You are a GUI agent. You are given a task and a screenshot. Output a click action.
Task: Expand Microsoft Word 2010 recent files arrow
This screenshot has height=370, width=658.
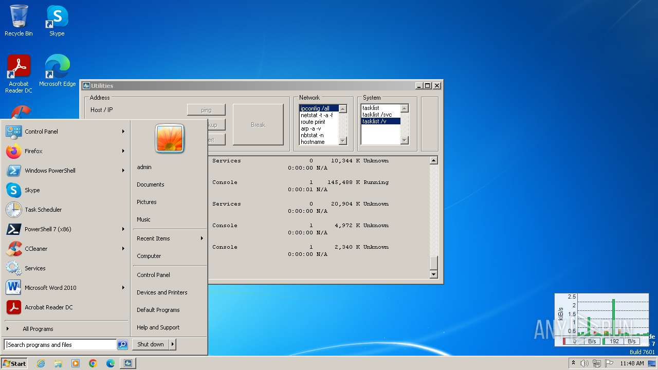pyautogui.click(x=123, y=288)
